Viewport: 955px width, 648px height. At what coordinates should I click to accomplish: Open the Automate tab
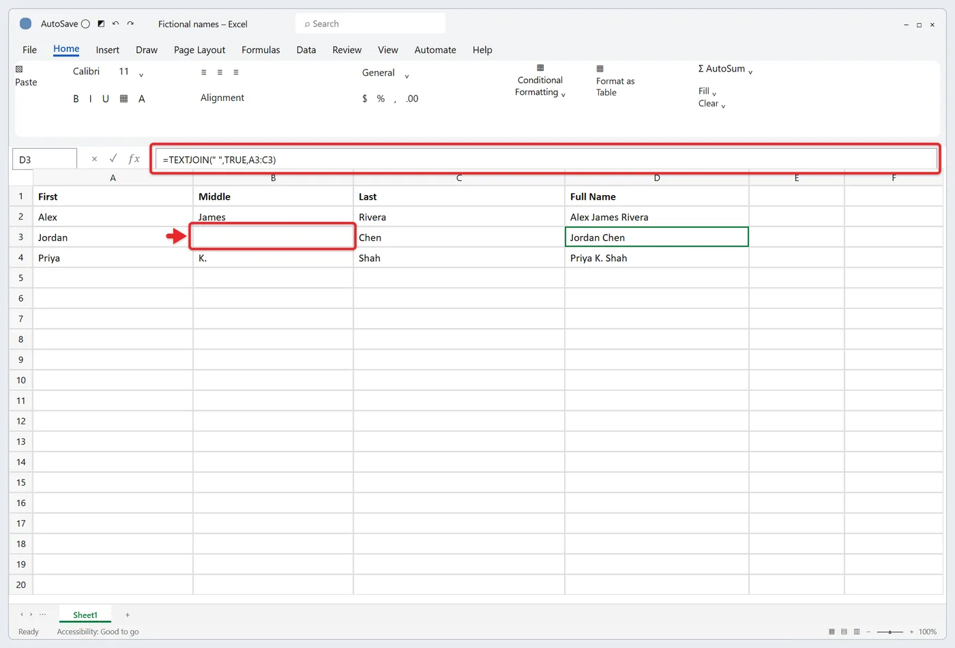435,50
